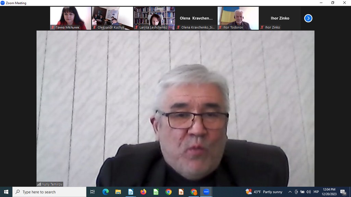
Task: Open Microsoft Edge from the taskbar
Action: [x=106, y=192]
